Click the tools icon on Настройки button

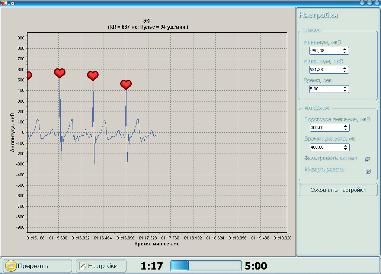click(83, 265)
